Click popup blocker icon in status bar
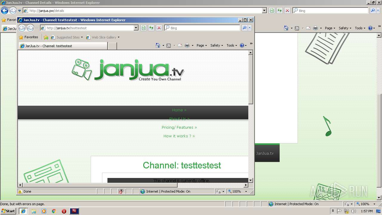The image size is (382, 215). [121, 191]
